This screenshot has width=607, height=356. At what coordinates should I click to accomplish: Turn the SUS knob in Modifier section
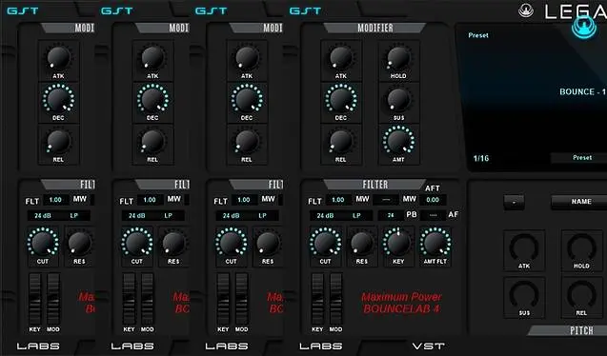pos(398,99)
